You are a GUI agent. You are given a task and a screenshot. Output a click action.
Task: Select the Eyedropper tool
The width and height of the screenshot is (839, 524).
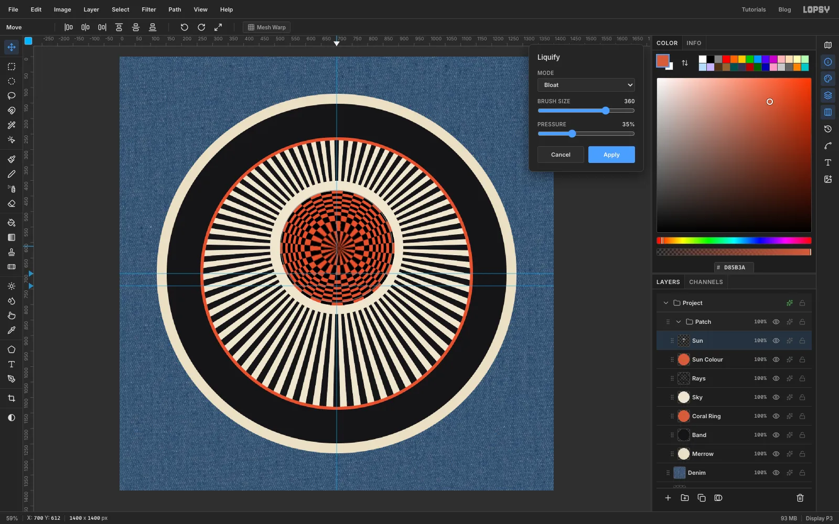click(x=12, y=330)
